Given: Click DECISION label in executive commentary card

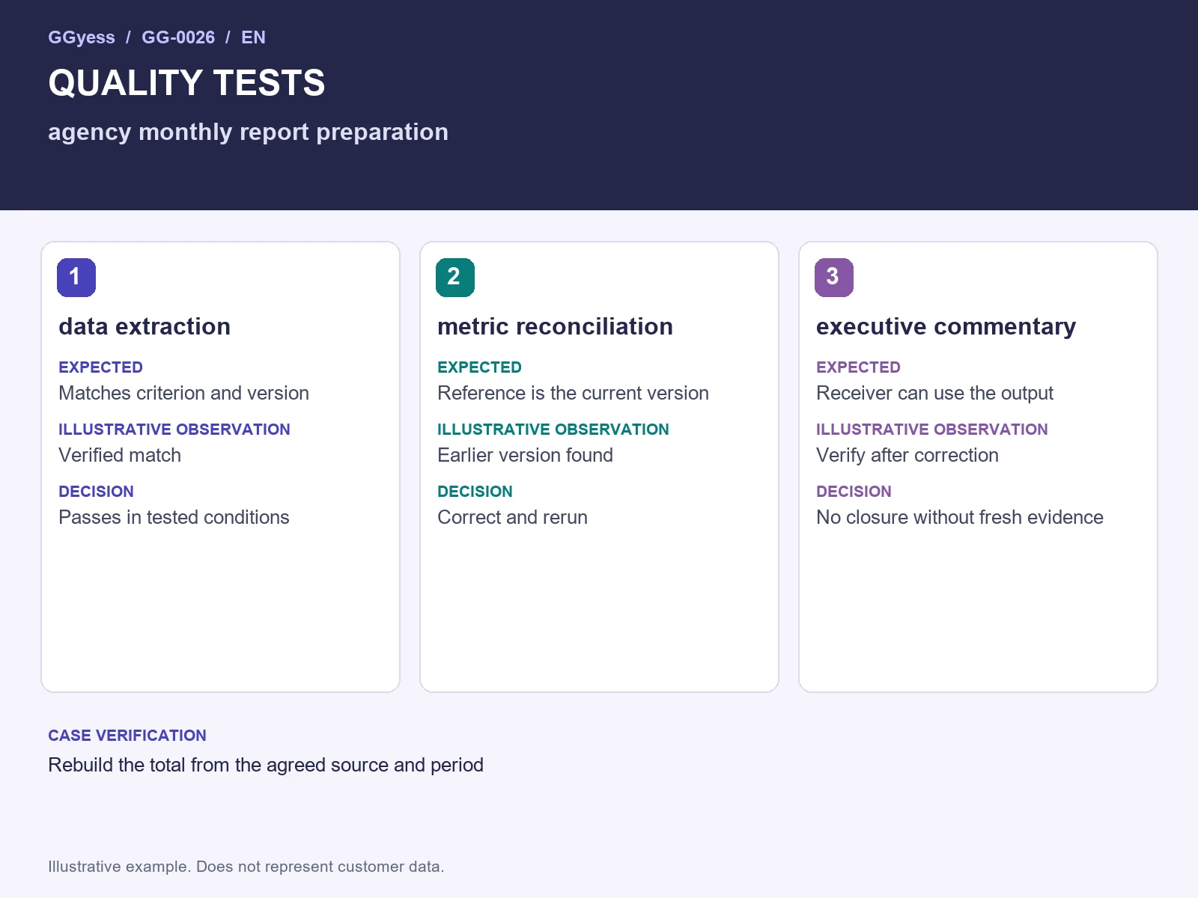Looking at the screenshot, I should pos(854,492).
